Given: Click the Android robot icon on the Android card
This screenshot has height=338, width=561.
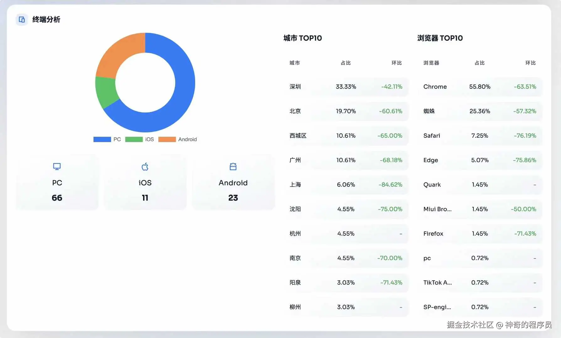Looking at the screenshot, I should [x=233, y=166].
